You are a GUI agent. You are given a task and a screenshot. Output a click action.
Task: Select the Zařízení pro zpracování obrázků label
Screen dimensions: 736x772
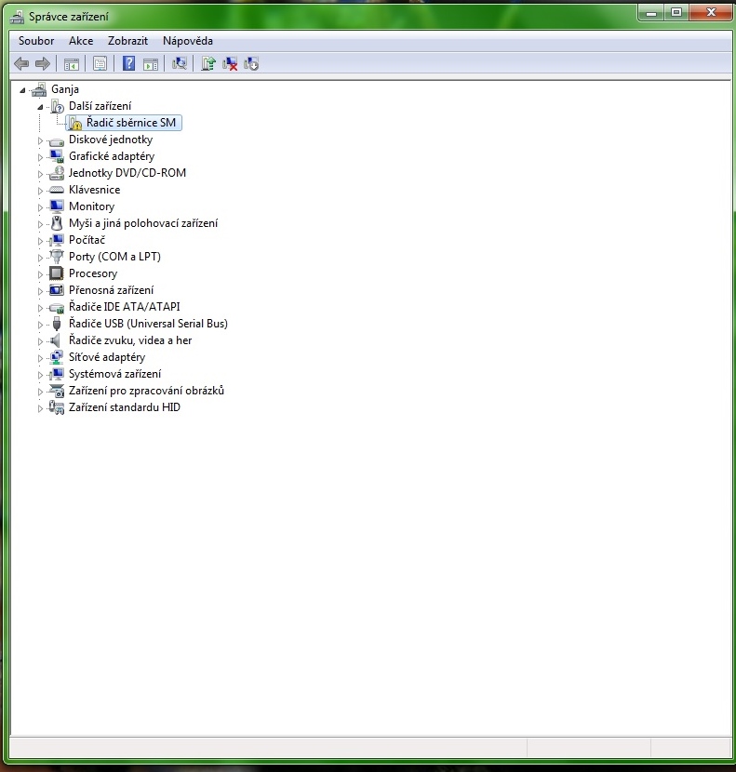(146, 391)
